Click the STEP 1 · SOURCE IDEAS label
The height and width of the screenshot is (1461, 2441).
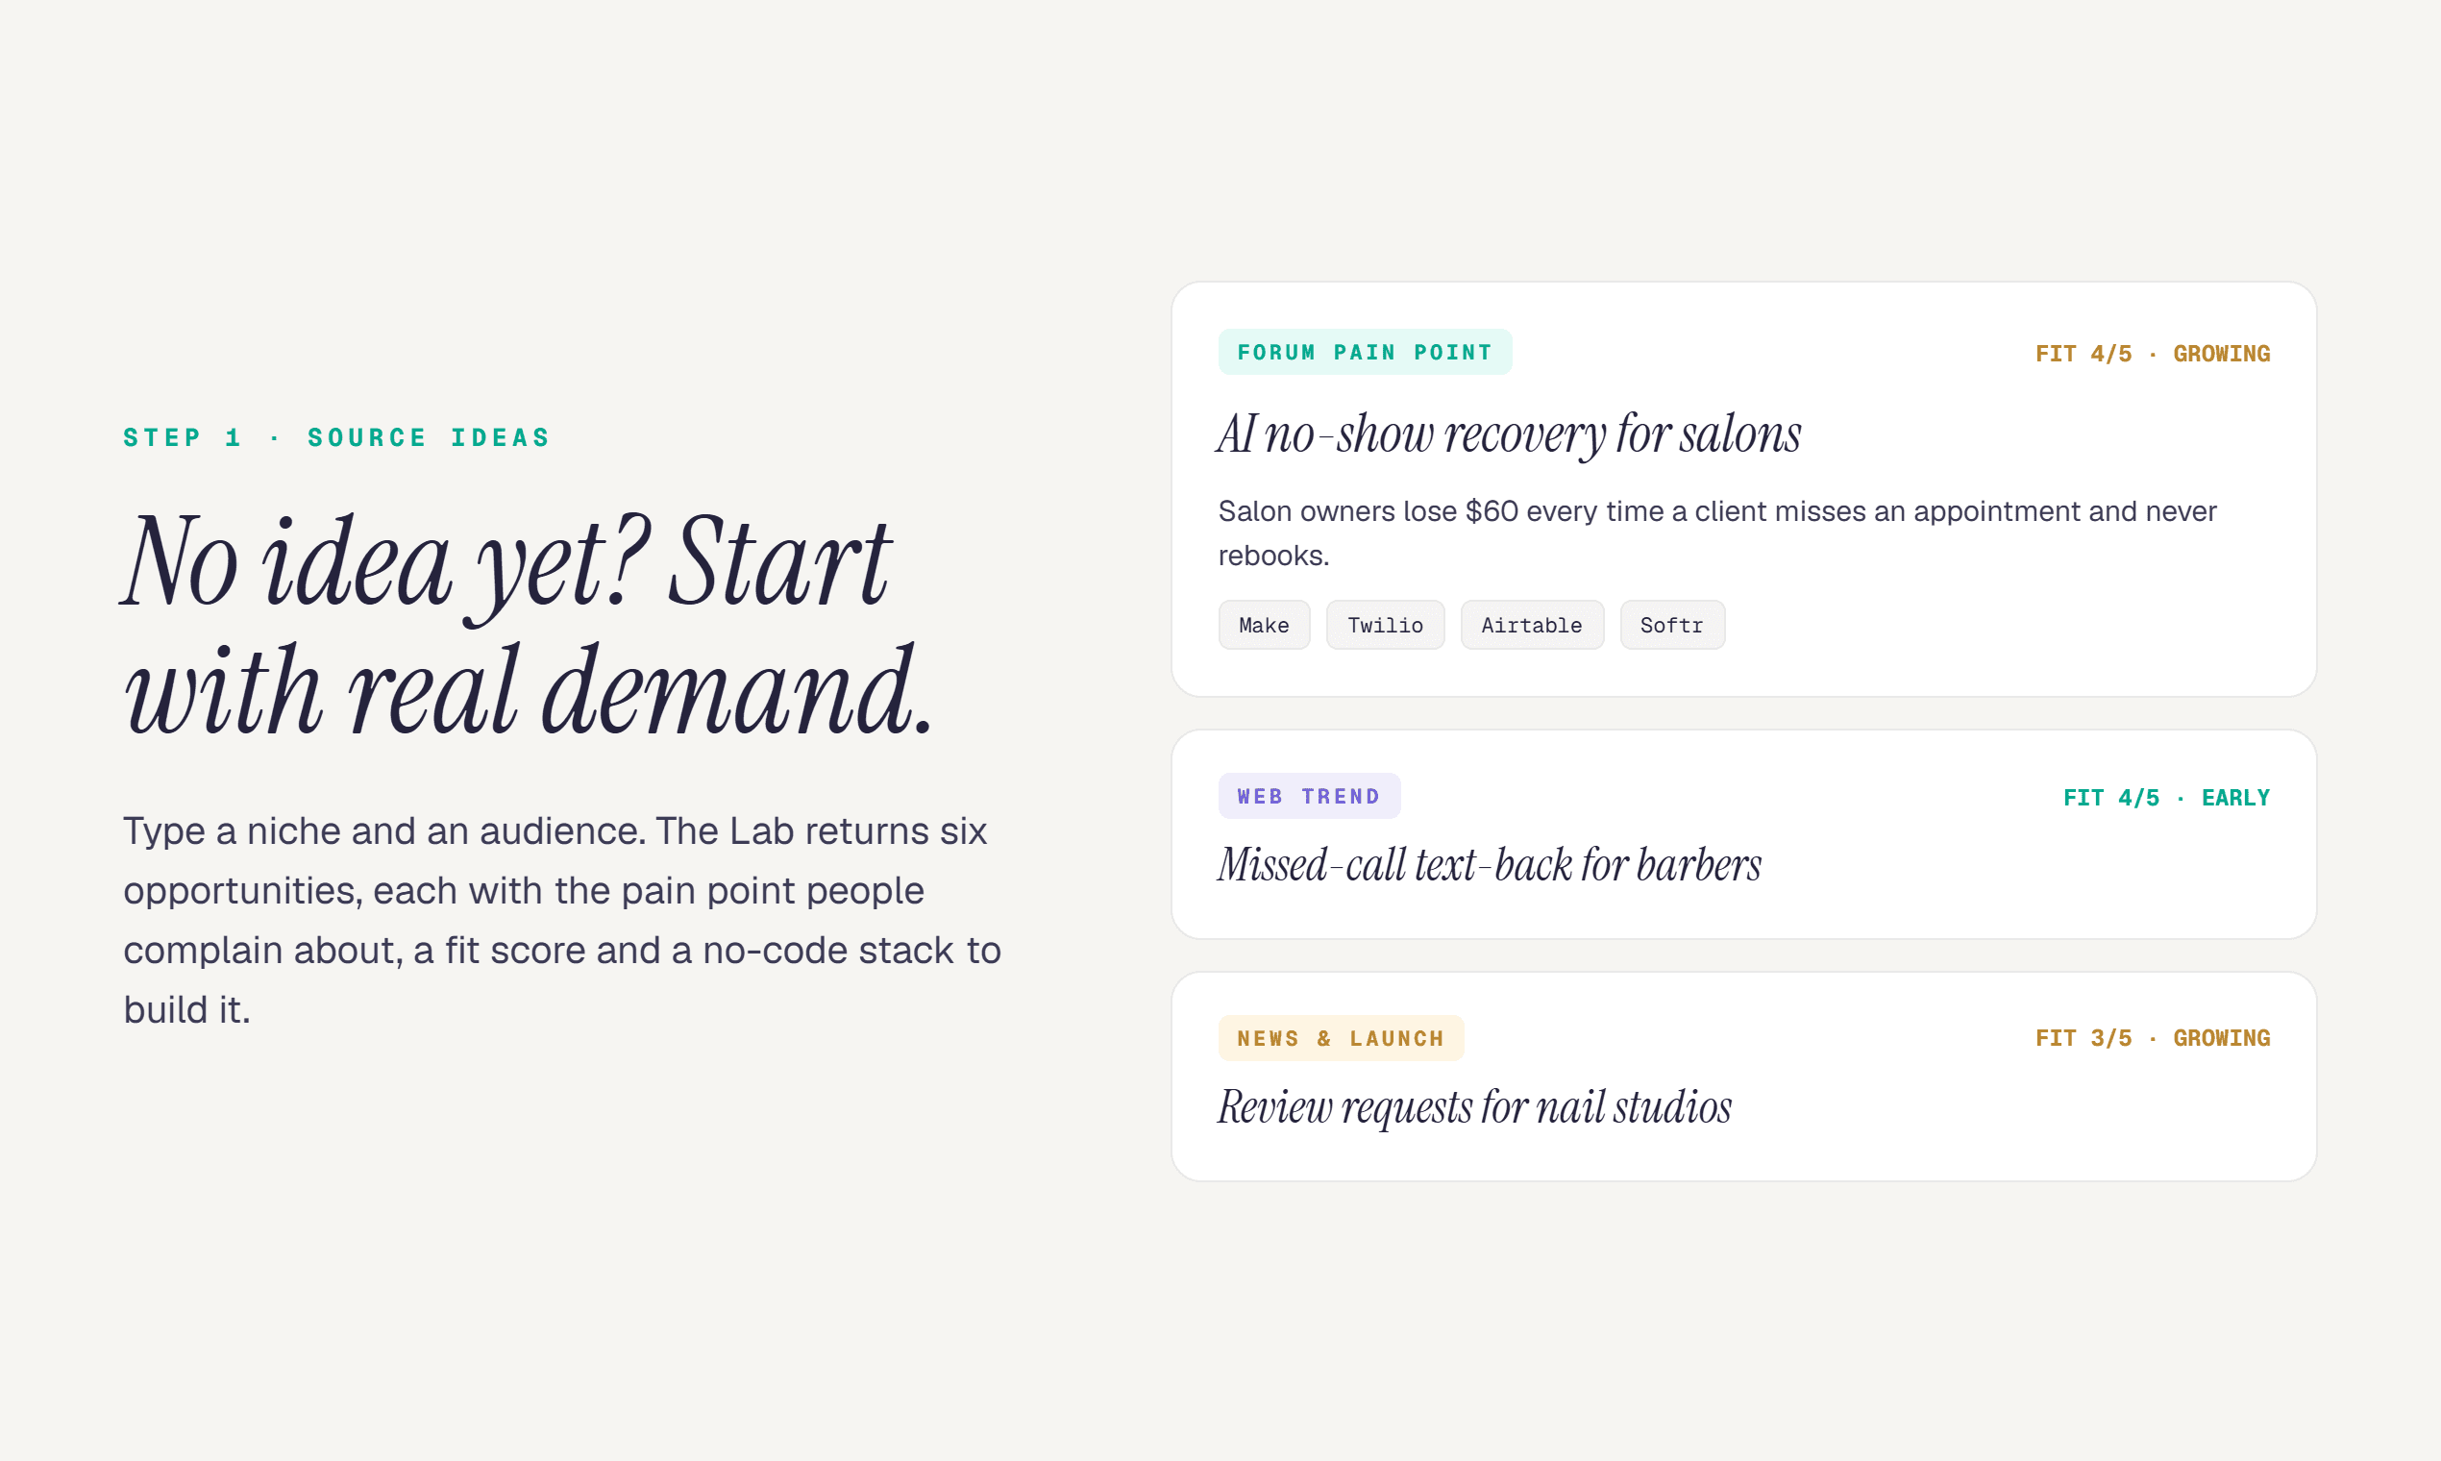point(335,437)
